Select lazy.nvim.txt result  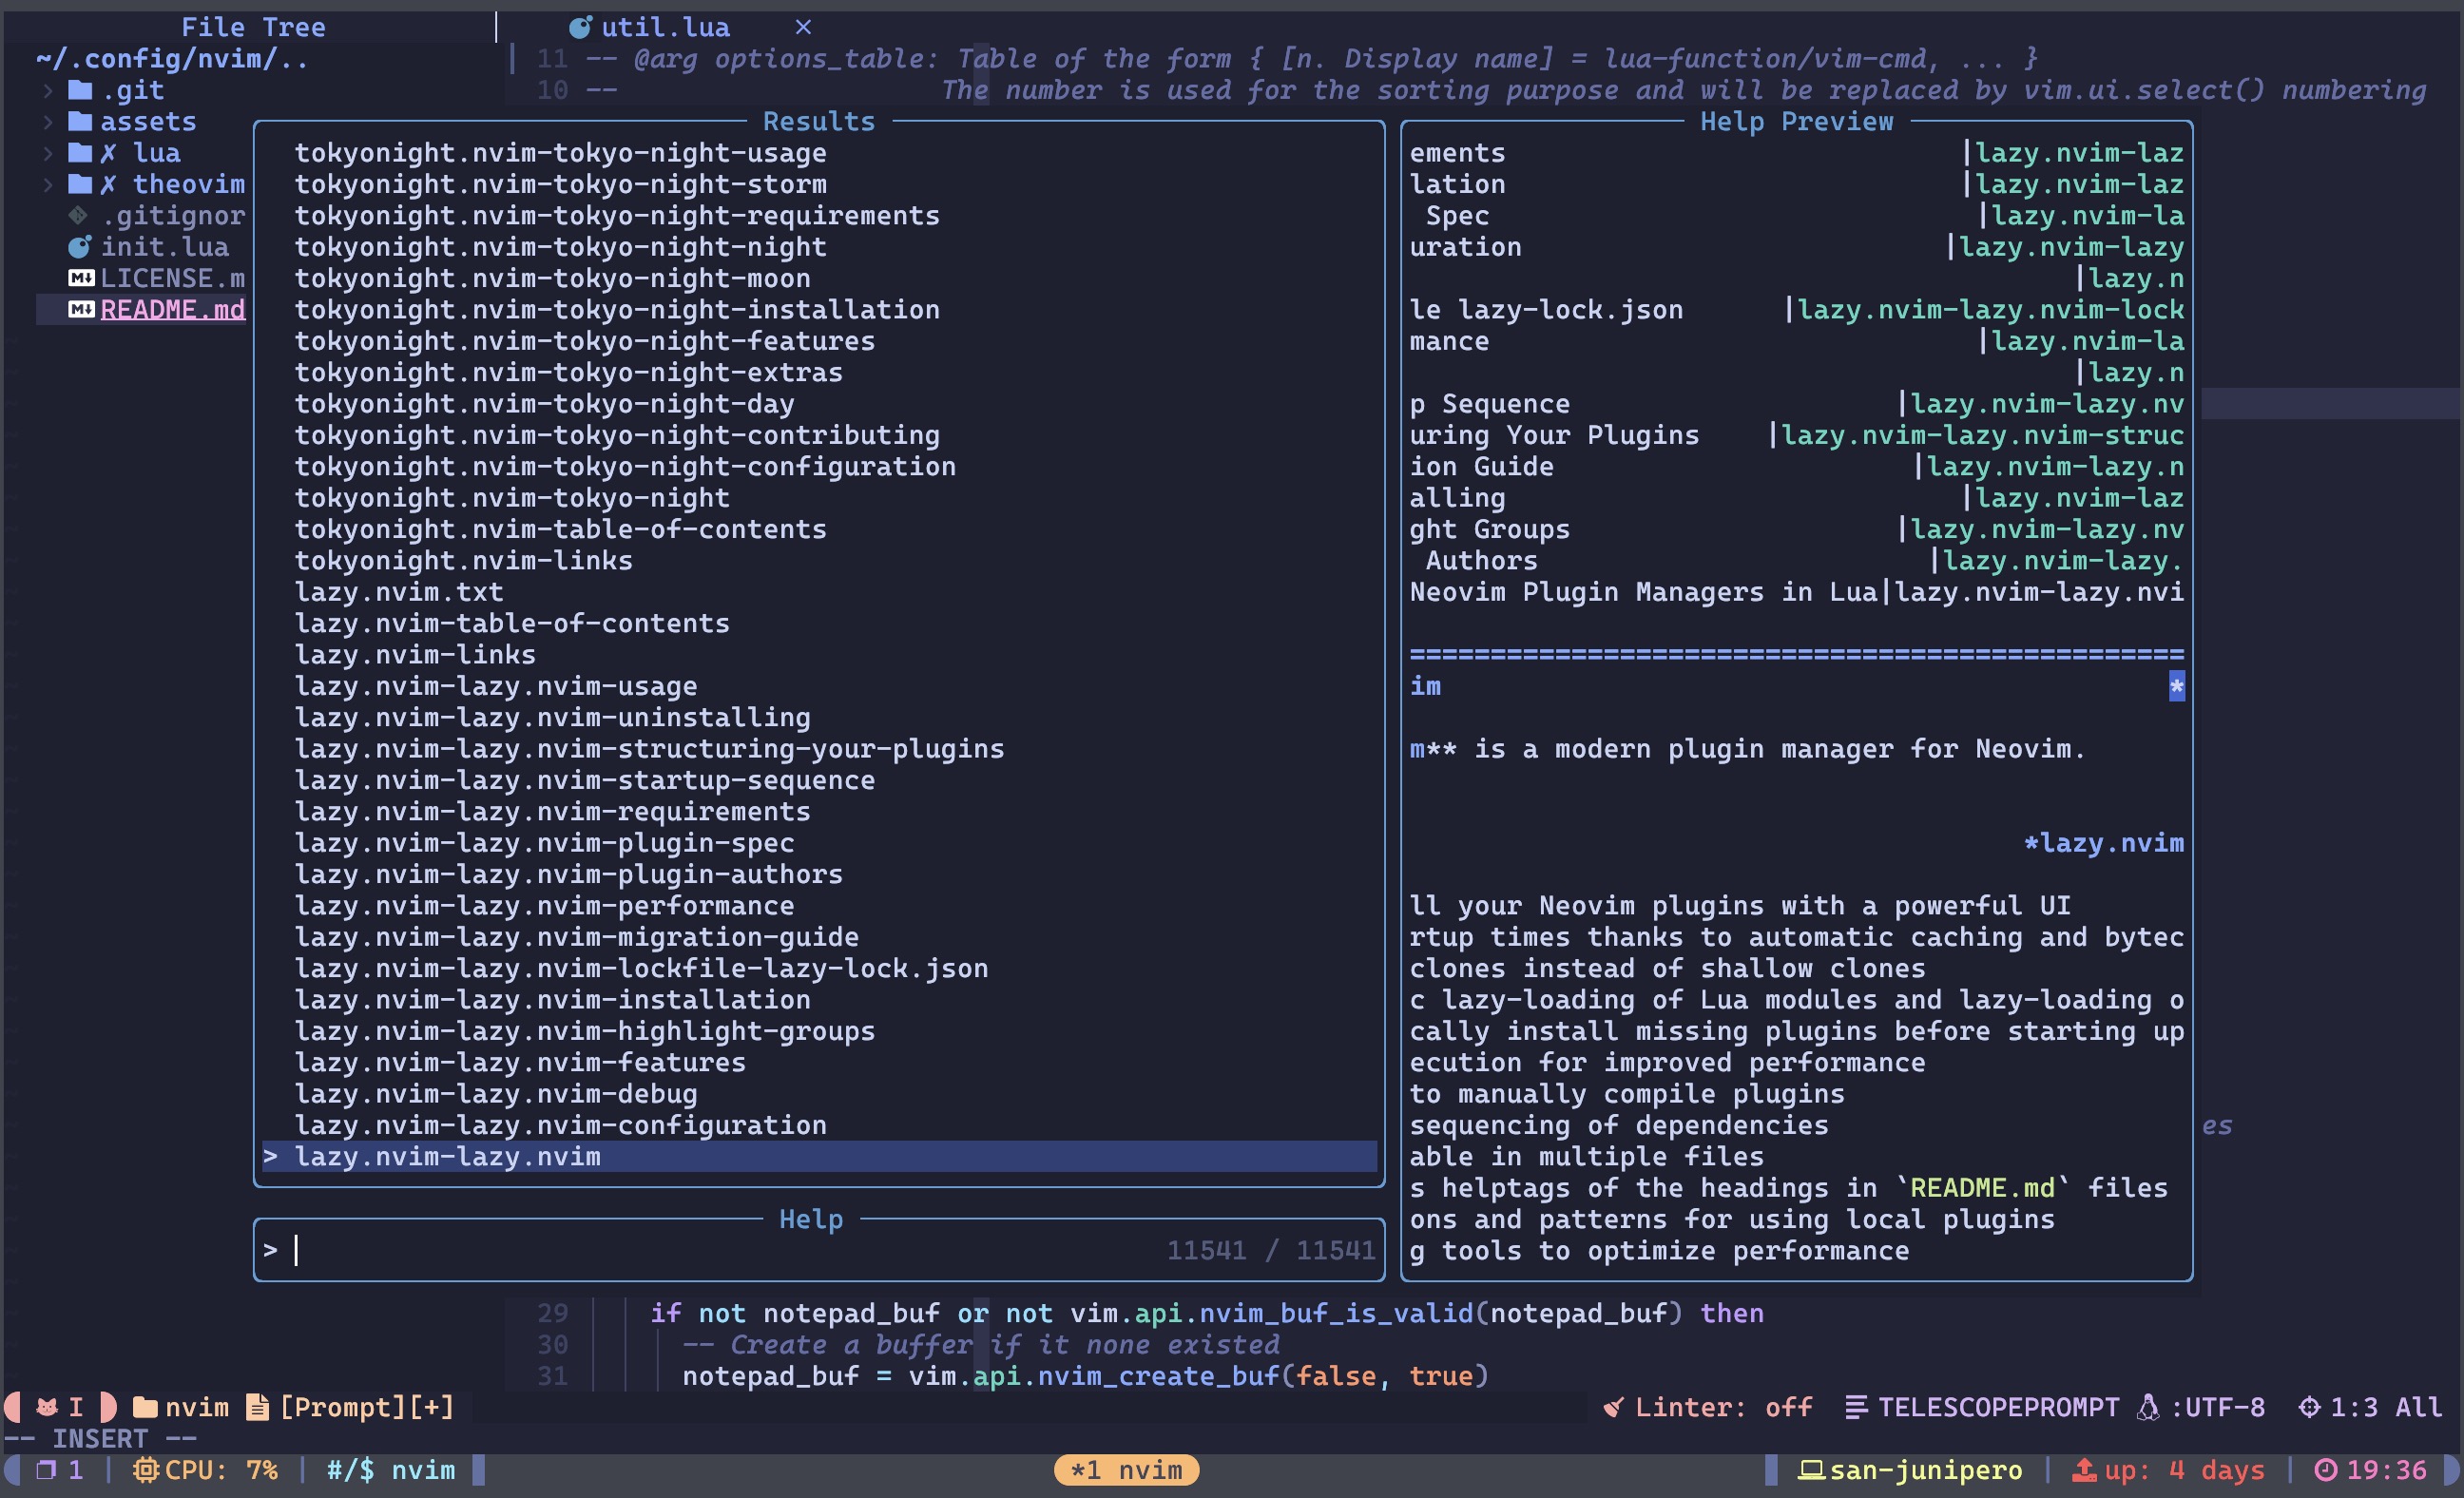tap(399, 592)
